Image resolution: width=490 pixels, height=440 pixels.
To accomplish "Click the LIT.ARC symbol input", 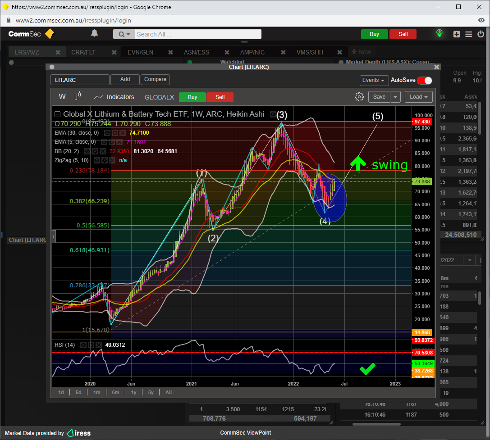I will [x=80, y=80].
